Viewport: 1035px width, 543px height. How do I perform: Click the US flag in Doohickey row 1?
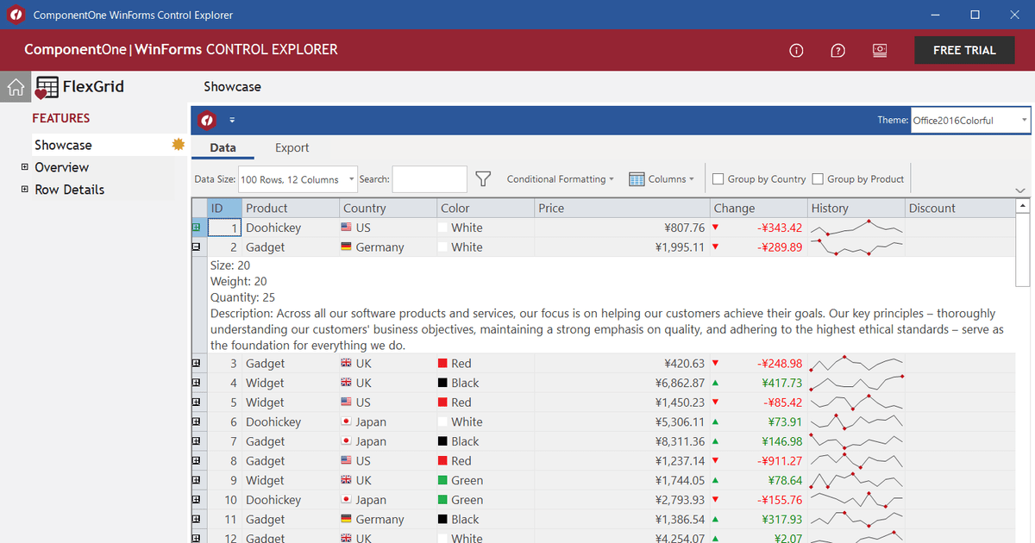[347, 228]
